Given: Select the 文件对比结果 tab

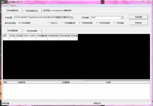Looking at the screenshot, I should 32,31.
